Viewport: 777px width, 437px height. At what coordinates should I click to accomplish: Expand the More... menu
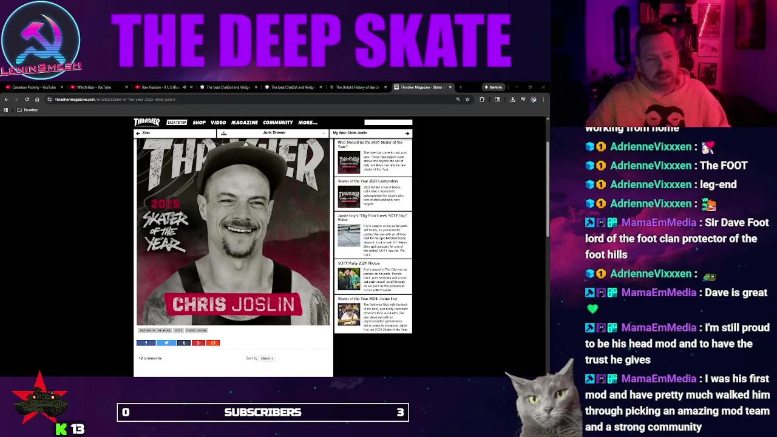[308, 123]
